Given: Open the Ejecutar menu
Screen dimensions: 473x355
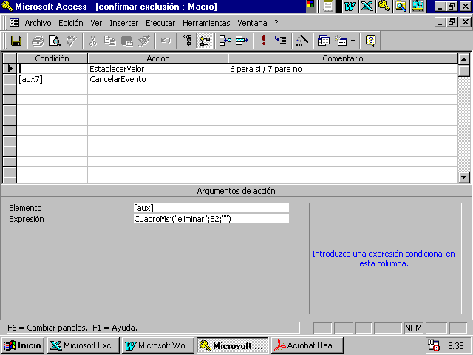Looking at the screenshot, I should (160, 23).
